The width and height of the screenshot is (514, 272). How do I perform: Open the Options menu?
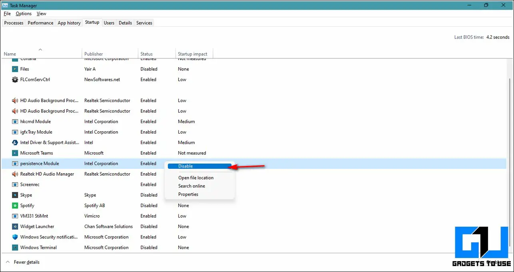point(24,14)
